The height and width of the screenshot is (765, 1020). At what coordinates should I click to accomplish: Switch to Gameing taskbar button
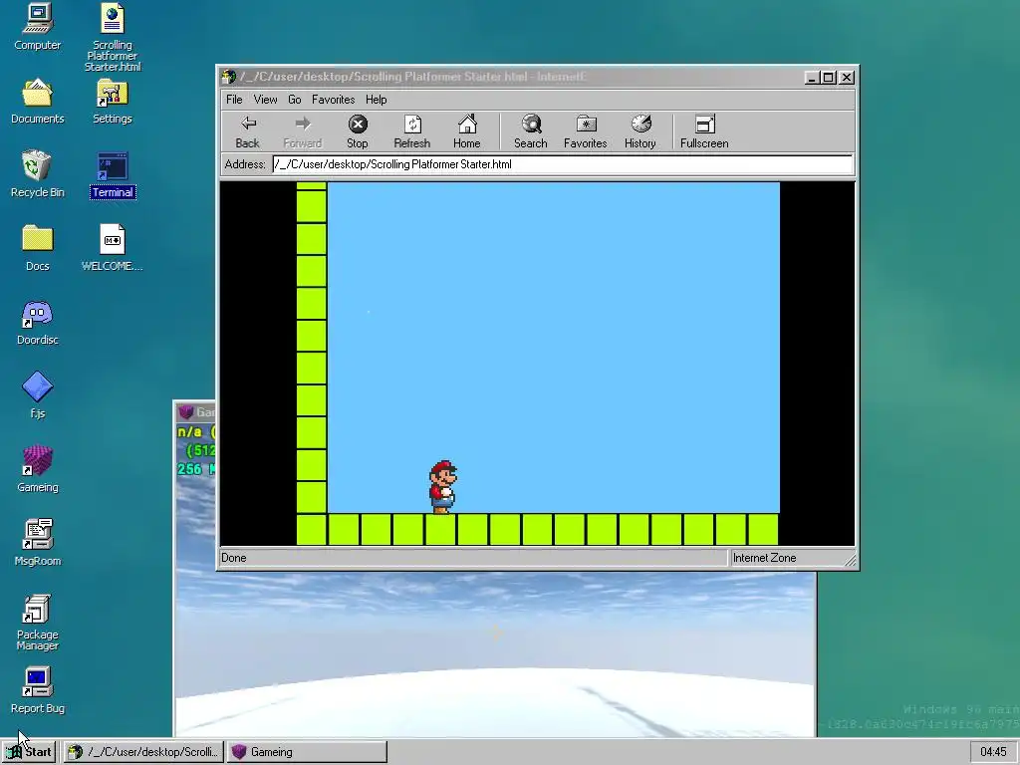click(x=307, y=752)
